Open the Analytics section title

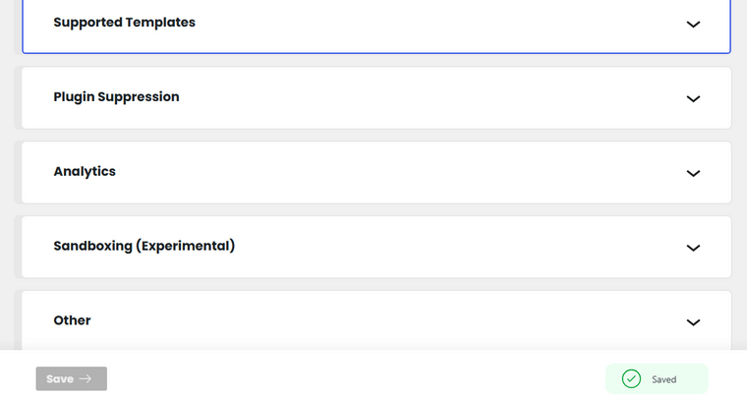click(85, 171)
